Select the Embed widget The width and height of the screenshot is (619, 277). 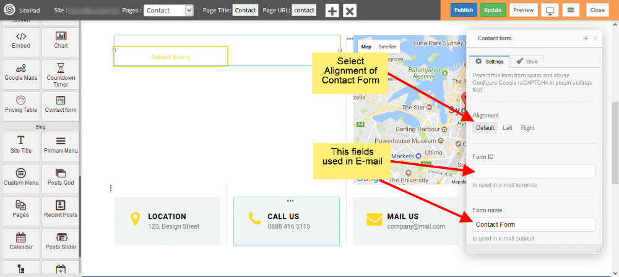(x=21, y=42)
